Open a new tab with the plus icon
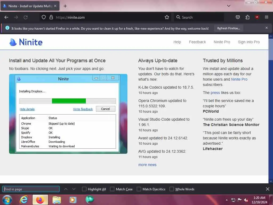The height and width of the screenshot is (205, 273). click(x=65, y=6)
